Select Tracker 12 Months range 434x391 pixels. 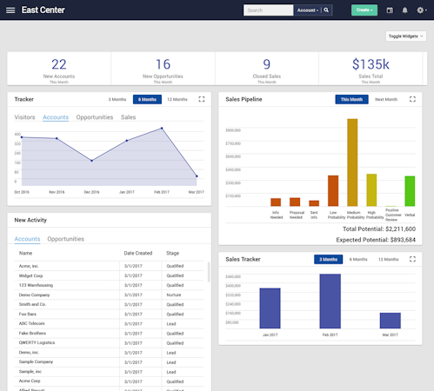(x=177, y=99)
